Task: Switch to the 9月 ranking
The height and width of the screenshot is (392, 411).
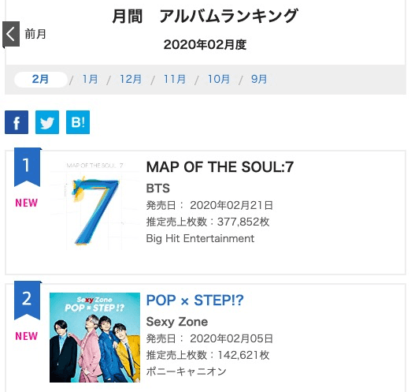Action: (x=259, y=79)
